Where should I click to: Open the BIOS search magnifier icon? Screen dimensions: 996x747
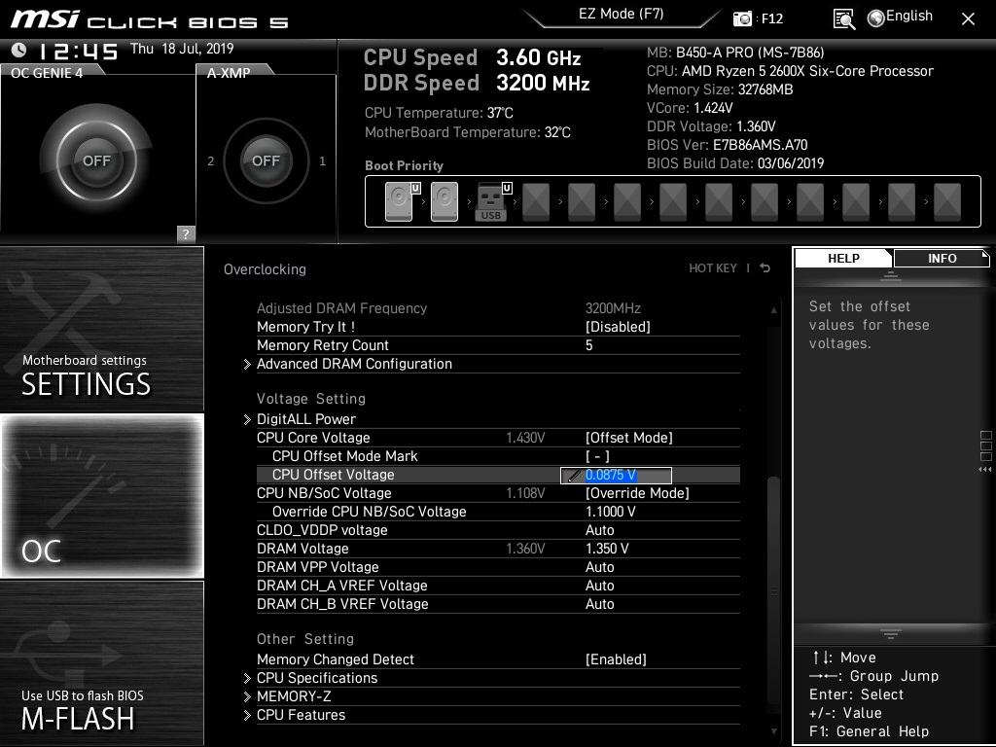click(843, 19)
